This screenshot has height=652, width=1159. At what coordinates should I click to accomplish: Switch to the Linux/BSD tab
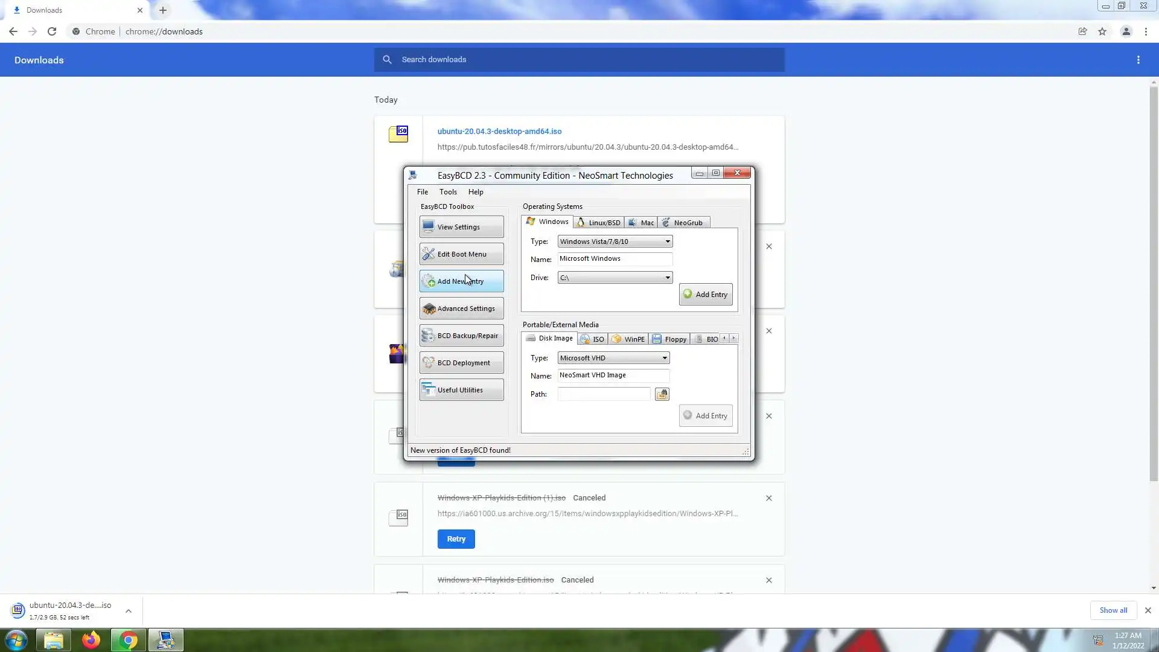pos(599,223)
